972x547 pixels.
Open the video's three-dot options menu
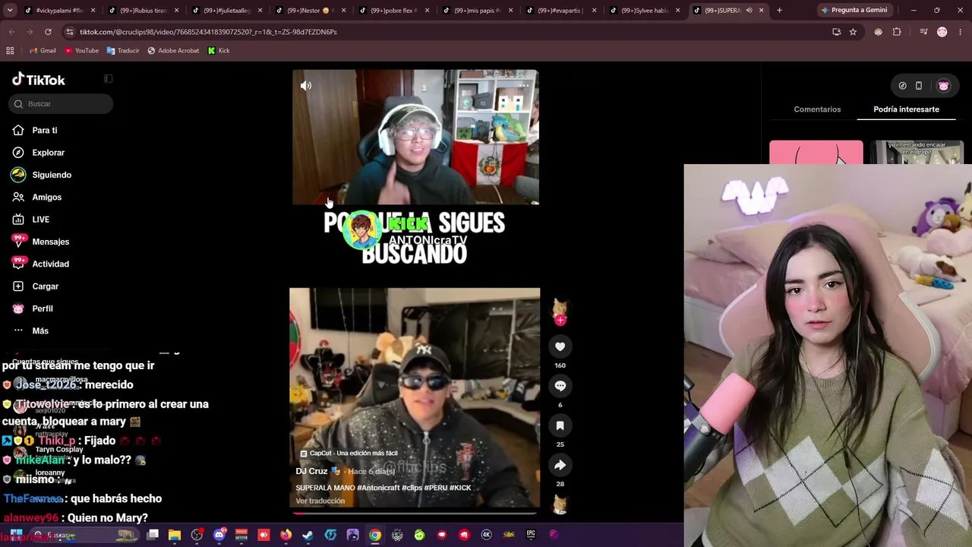tap(524, 86)
